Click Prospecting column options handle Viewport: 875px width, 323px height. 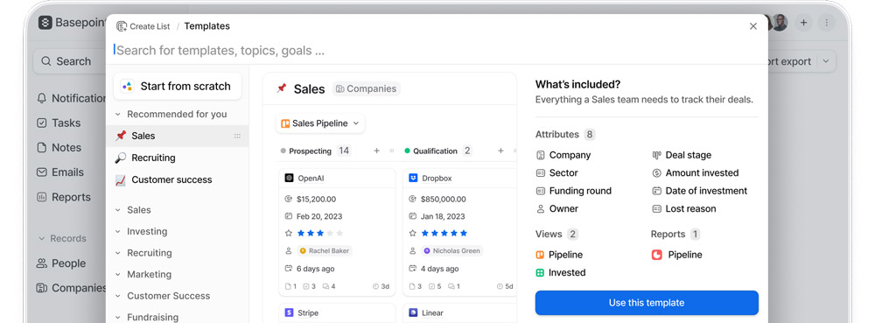click(x=392, y=151)
